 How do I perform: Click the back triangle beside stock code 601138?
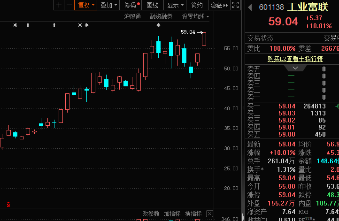pos(250,7)
